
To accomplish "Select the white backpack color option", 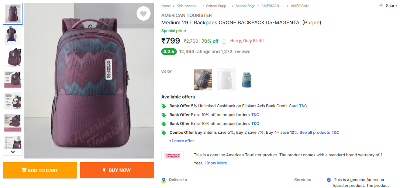I will click(226, 80).
